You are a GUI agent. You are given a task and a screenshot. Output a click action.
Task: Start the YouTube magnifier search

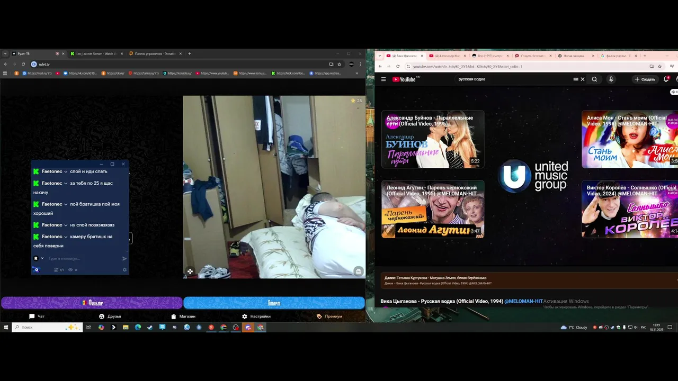594,79
